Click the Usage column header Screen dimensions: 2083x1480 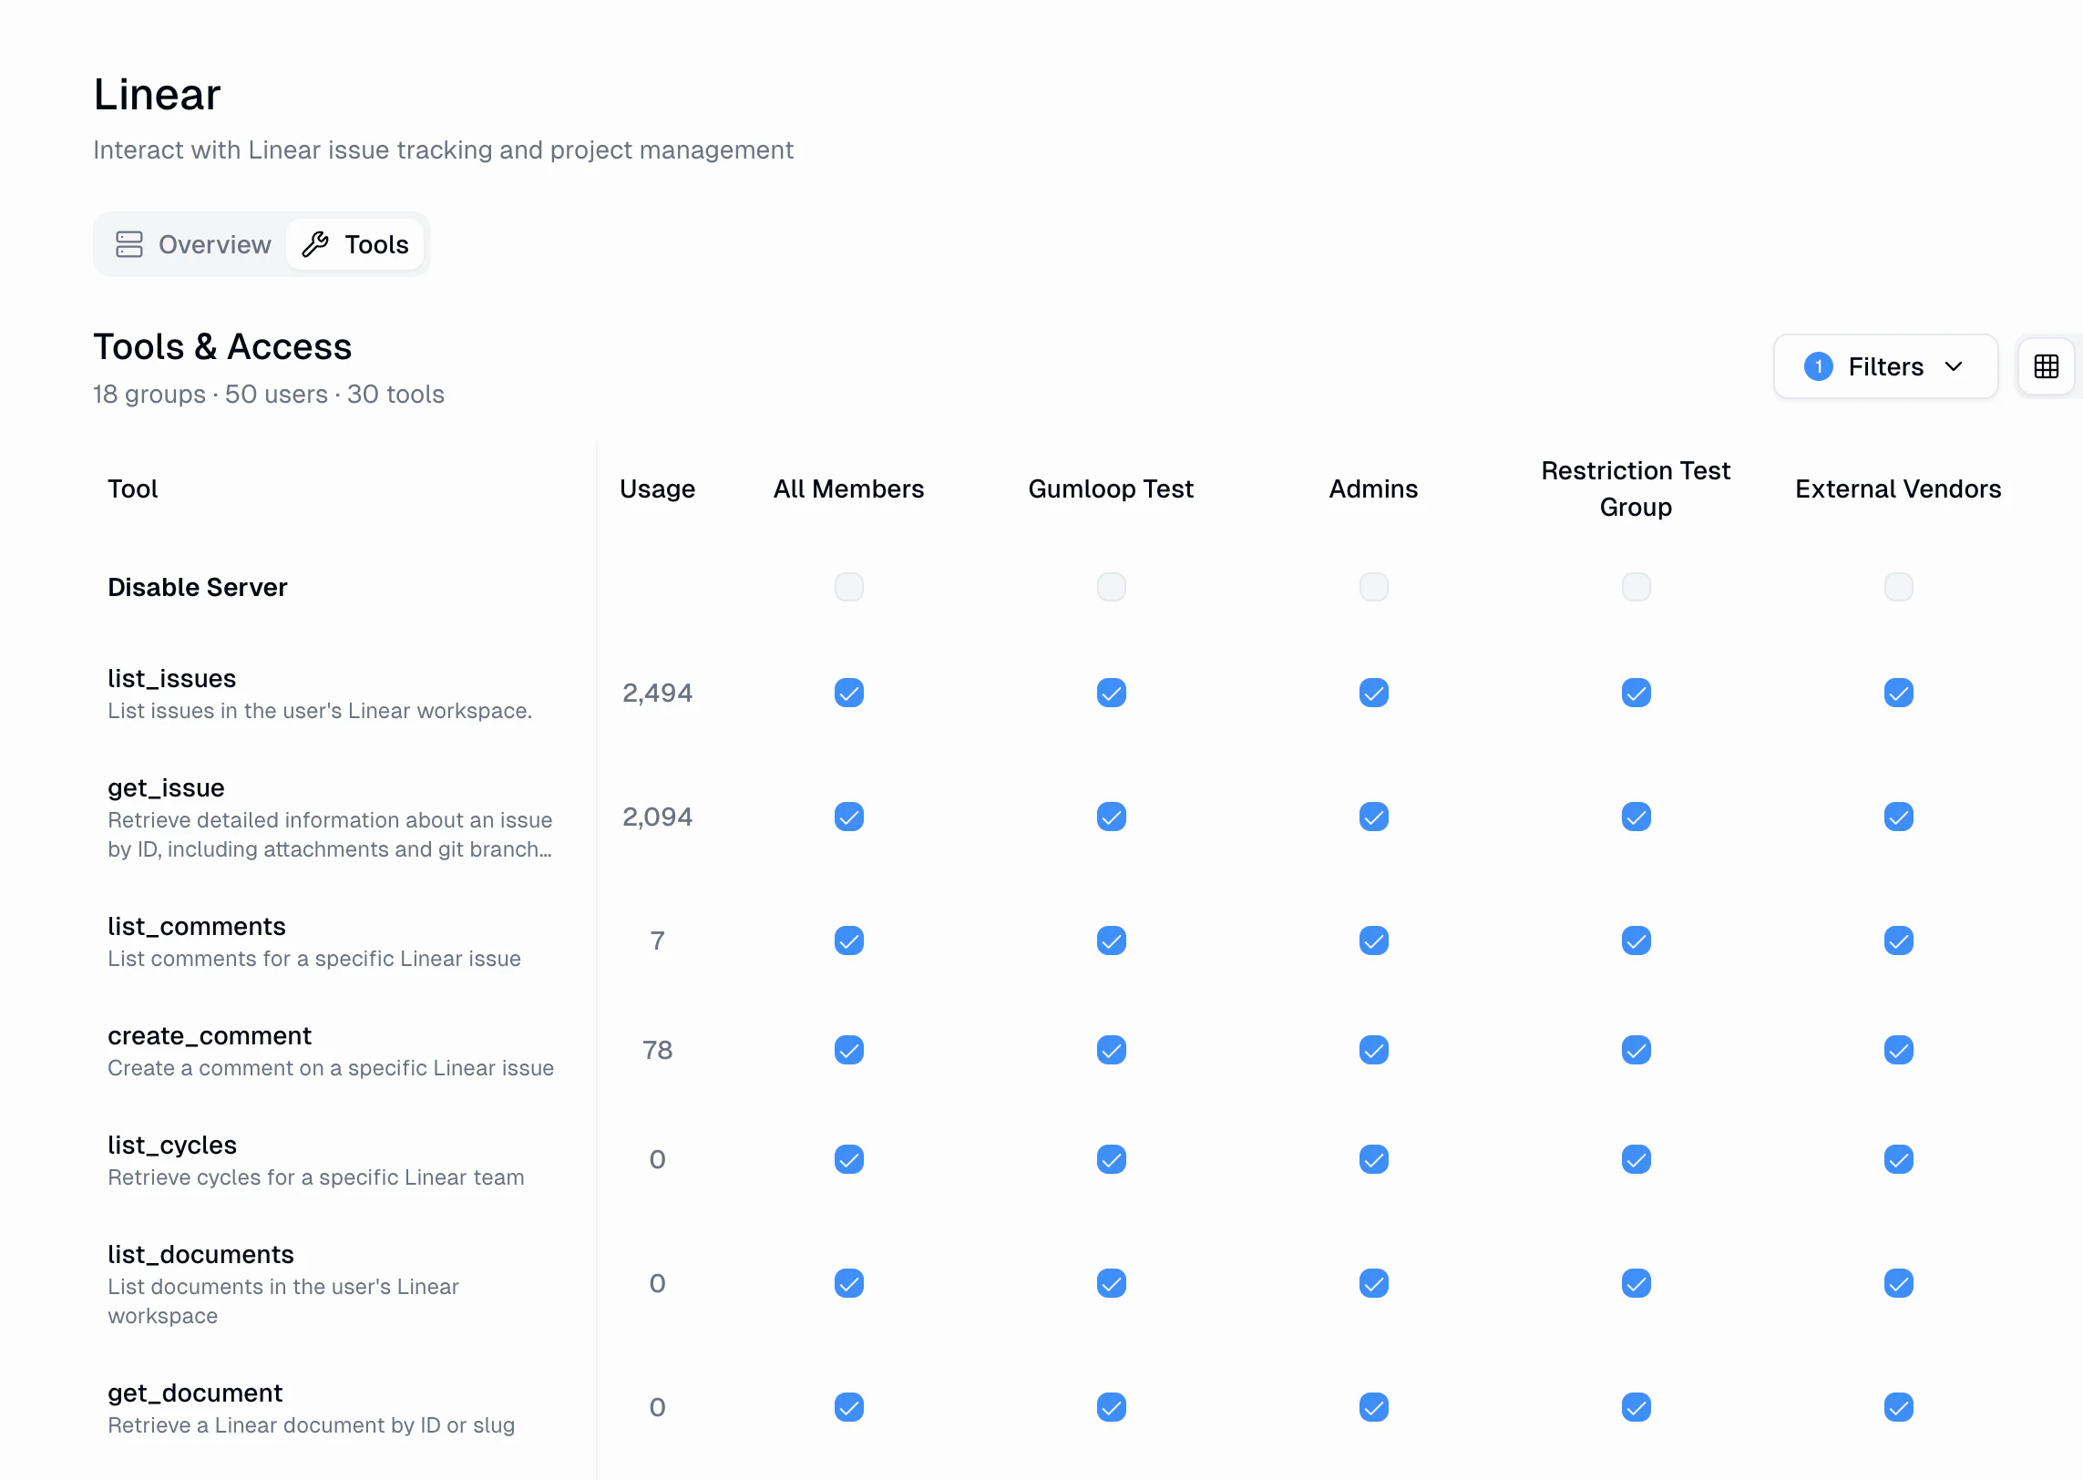[657, 488]
